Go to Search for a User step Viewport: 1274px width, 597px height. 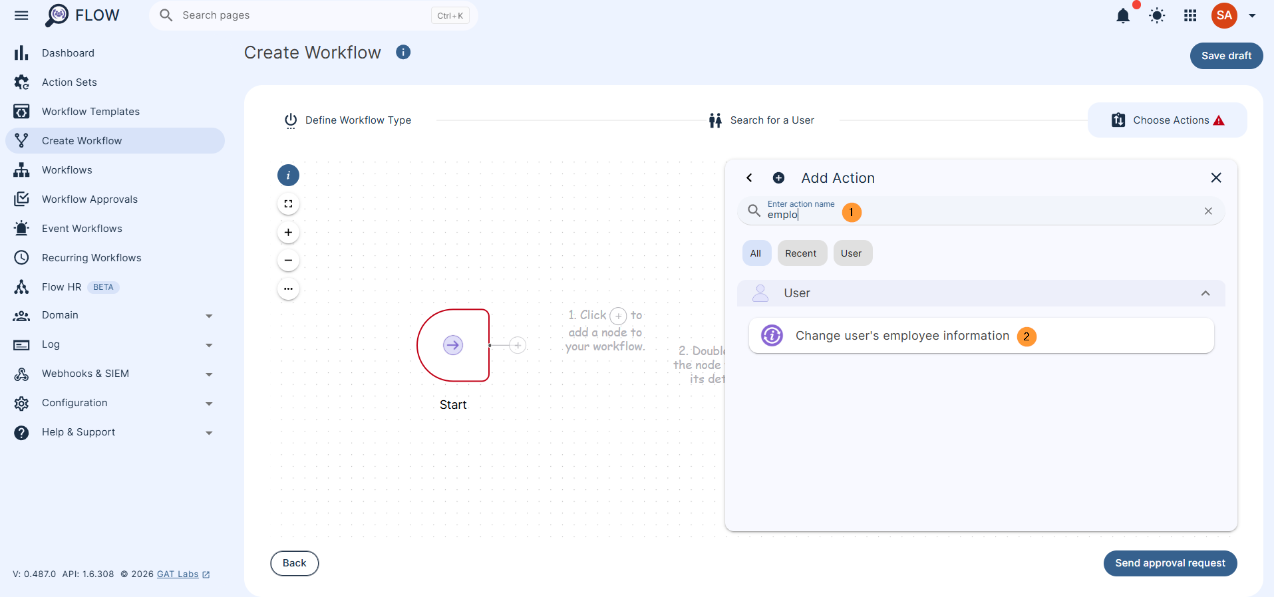(762, 120)
